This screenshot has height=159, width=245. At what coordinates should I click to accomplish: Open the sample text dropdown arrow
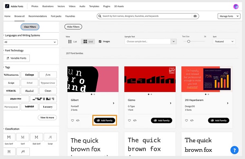[x=174, y=42]
